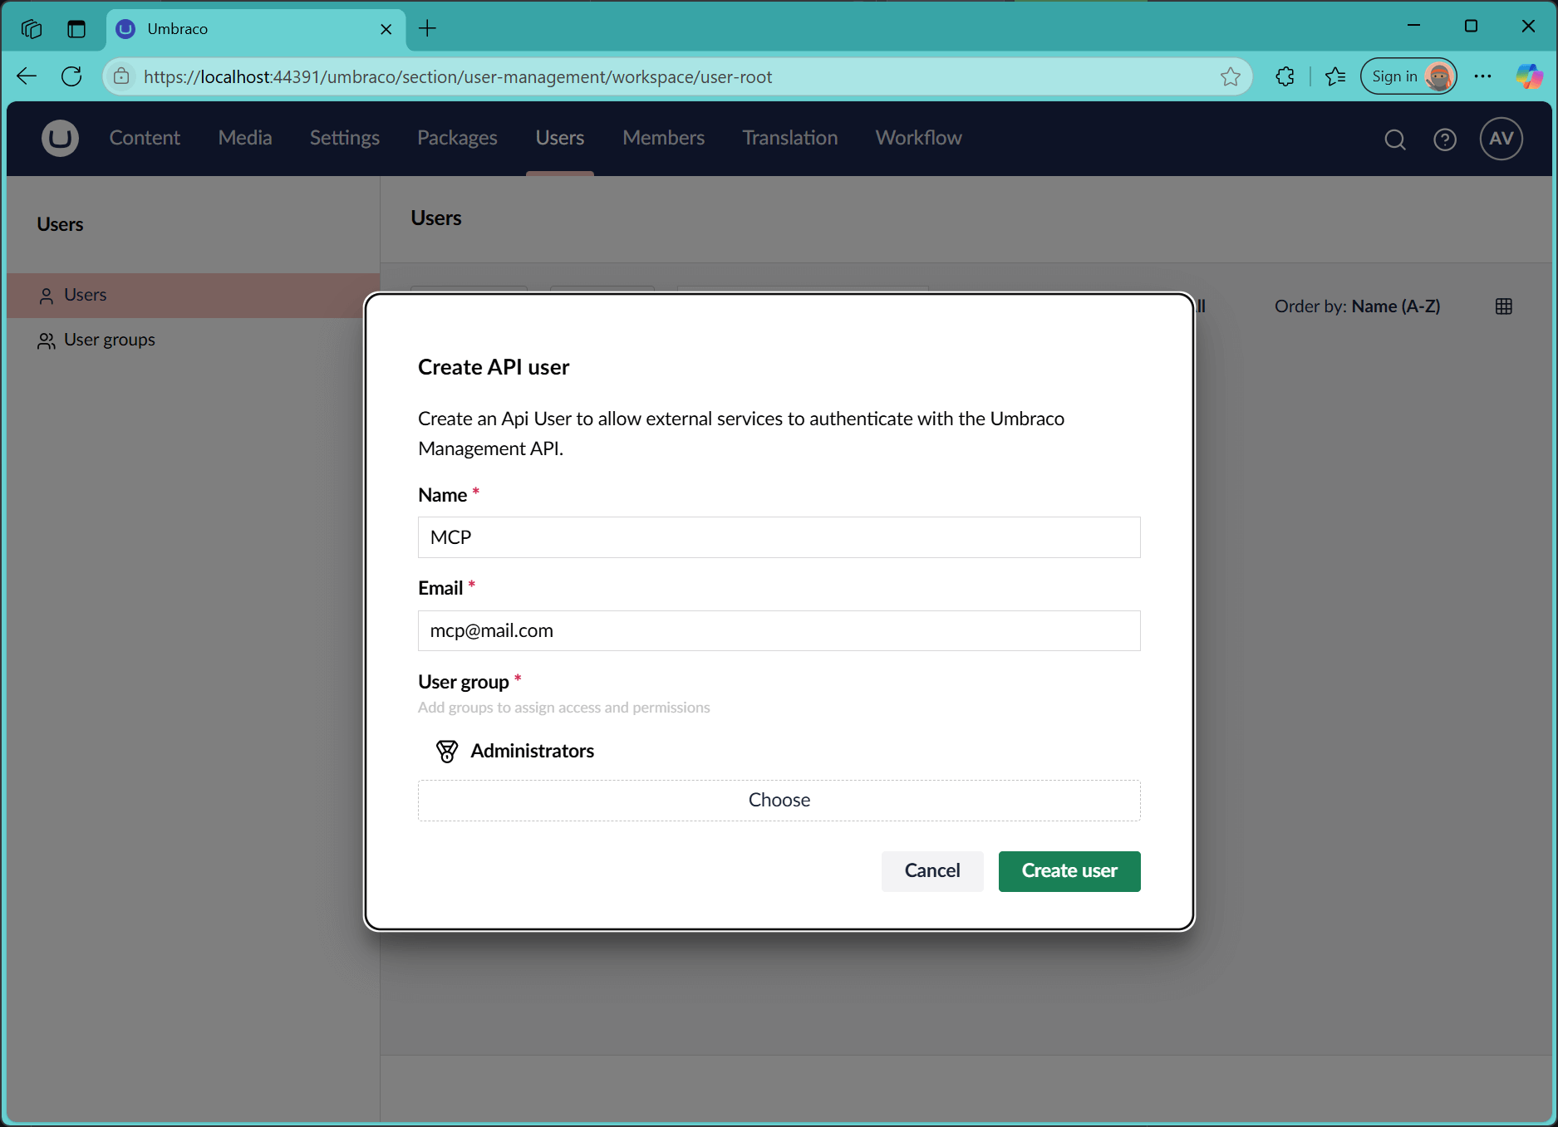
Task: Click the Create user button
Action: pyautogui.click(x=1069, y=871)
